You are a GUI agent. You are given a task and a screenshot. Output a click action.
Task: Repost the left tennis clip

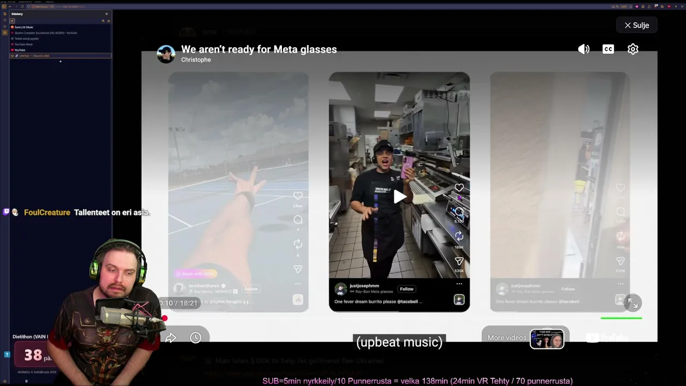[298, 244]
